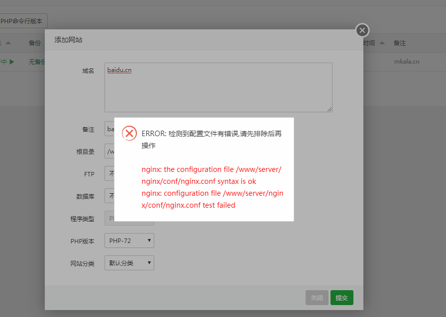
Task: Click the 备注 column header in table
Action: tap(399, 43)
